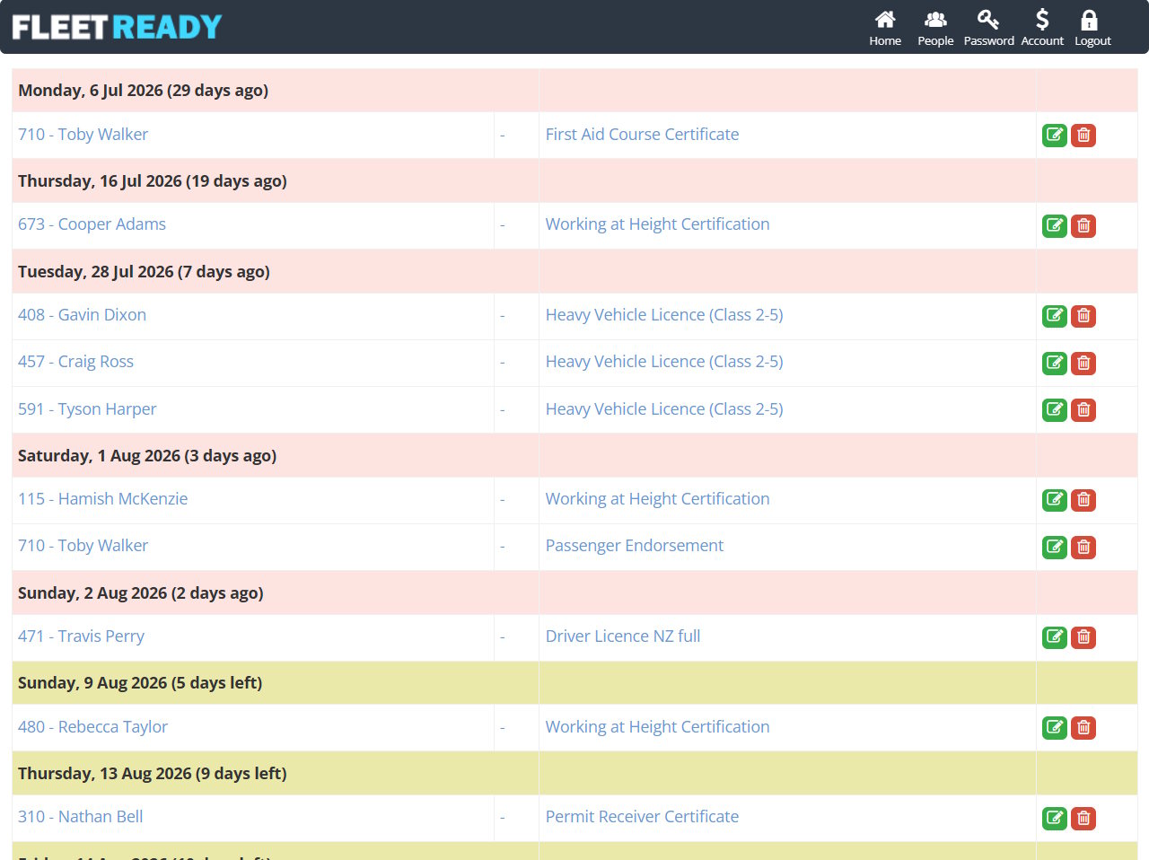Open the 480 - Rebecca Taylor link
Screen dimensions: 1149x860
[x=92, y=727]
